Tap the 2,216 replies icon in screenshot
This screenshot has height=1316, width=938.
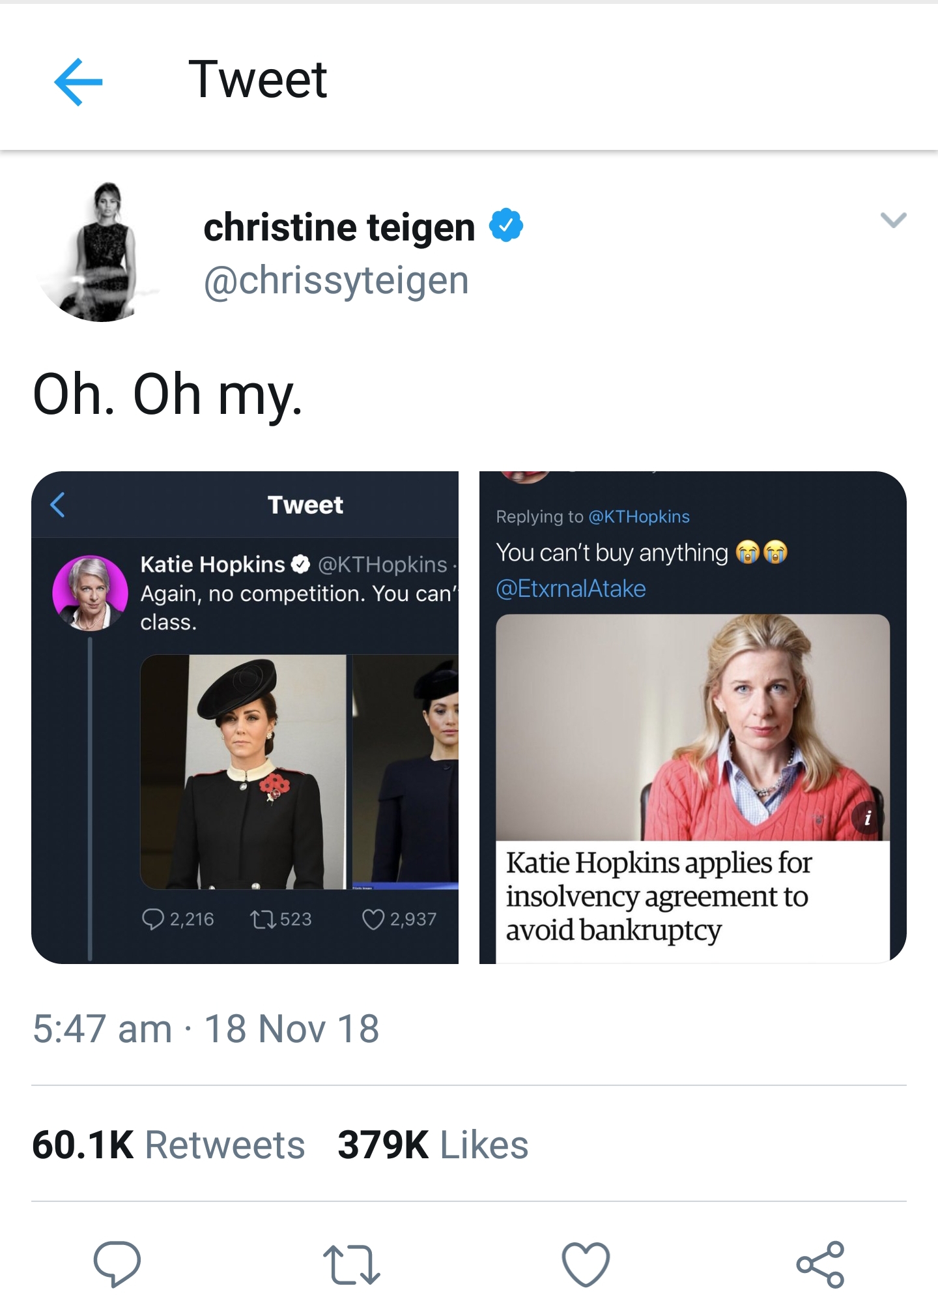pos(153,919)
